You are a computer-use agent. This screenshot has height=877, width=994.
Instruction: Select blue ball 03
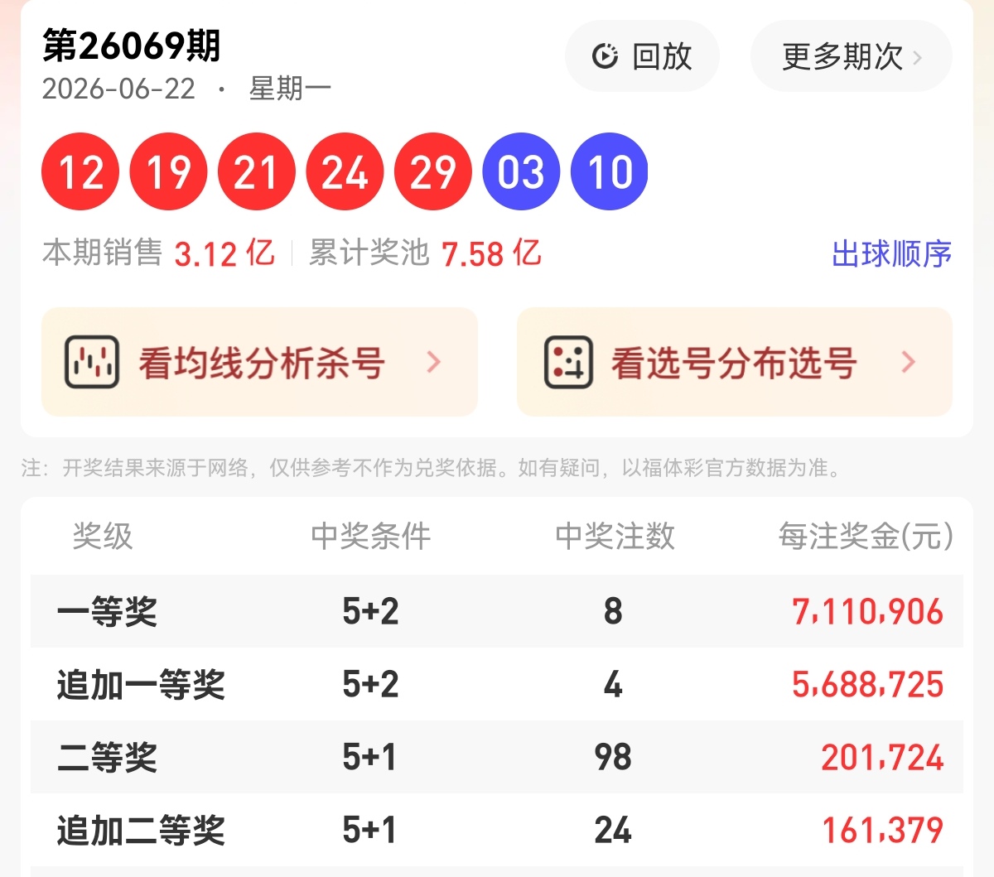click(x=521, y=171)
